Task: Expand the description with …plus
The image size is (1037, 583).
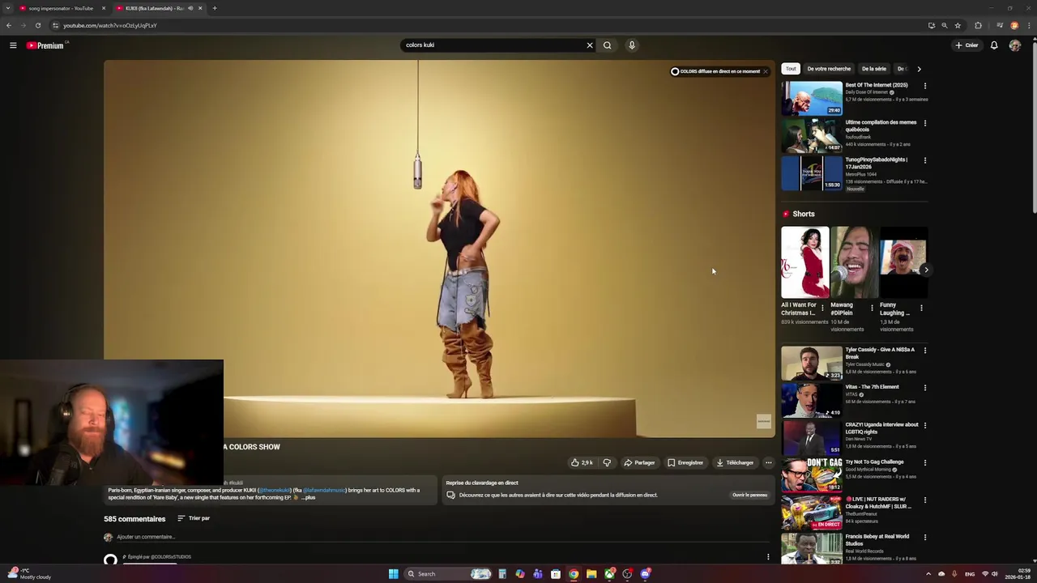Action: (x=308, y=497)
